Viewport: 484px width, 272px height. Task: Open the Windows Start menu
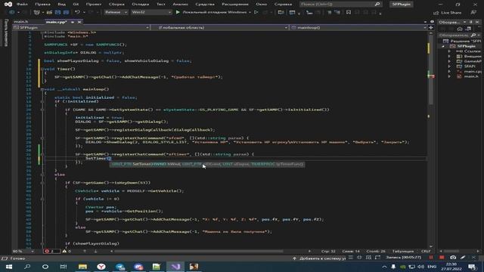(8, 267)
